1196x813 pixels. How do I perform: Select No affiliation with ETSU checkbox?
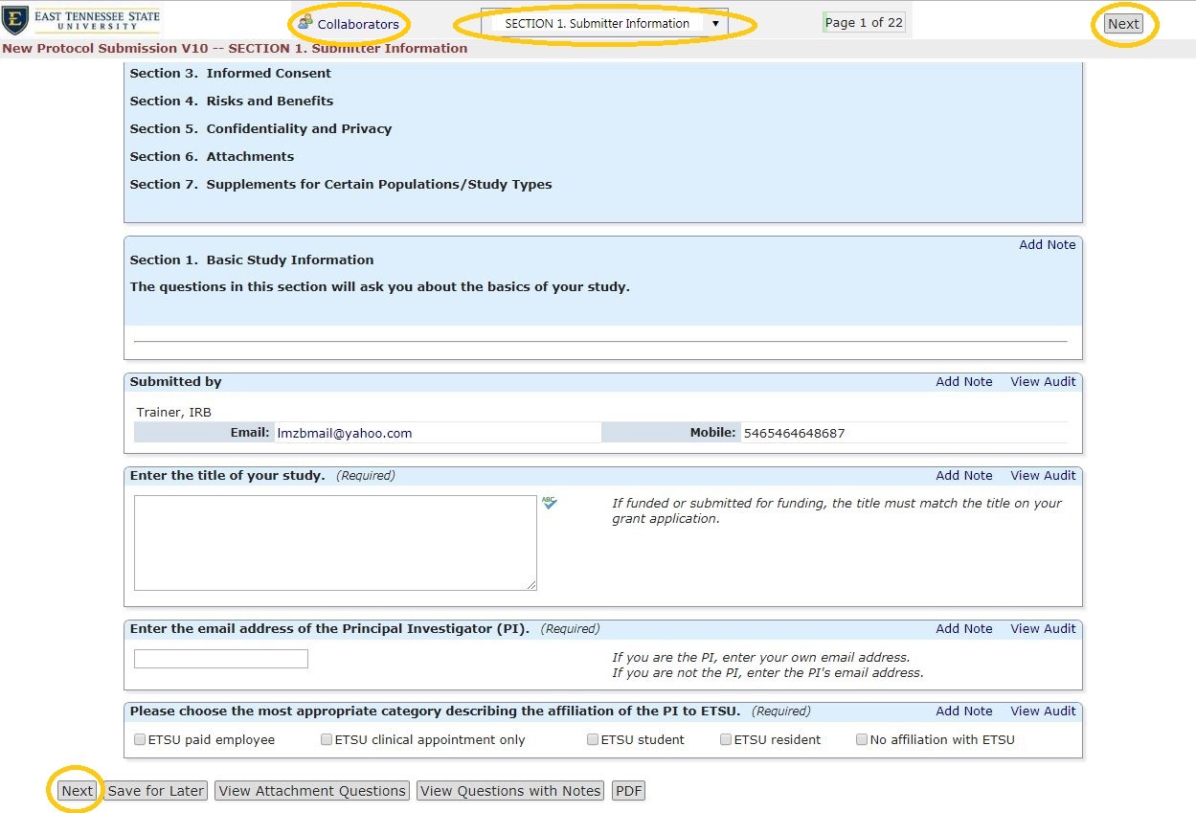pos(862,739)
